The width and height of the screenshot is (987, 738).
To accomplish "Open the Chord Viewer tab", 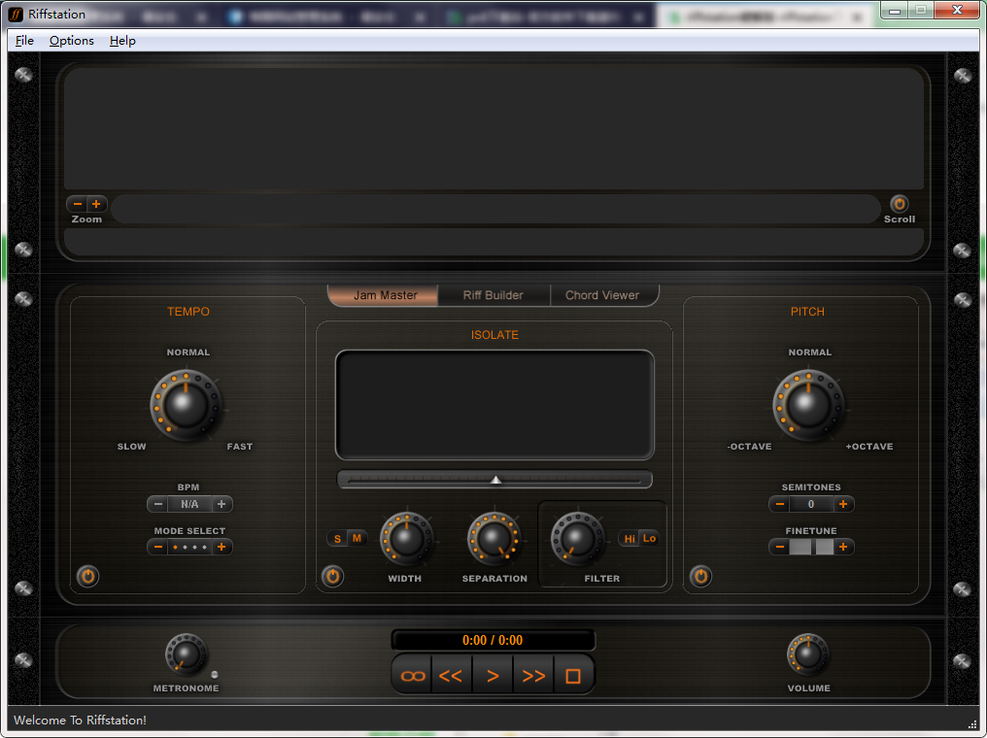I will click(x=604, y=295).
